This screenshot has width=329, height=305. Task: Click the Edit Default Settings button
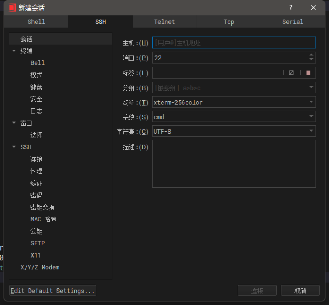[53, 291]
